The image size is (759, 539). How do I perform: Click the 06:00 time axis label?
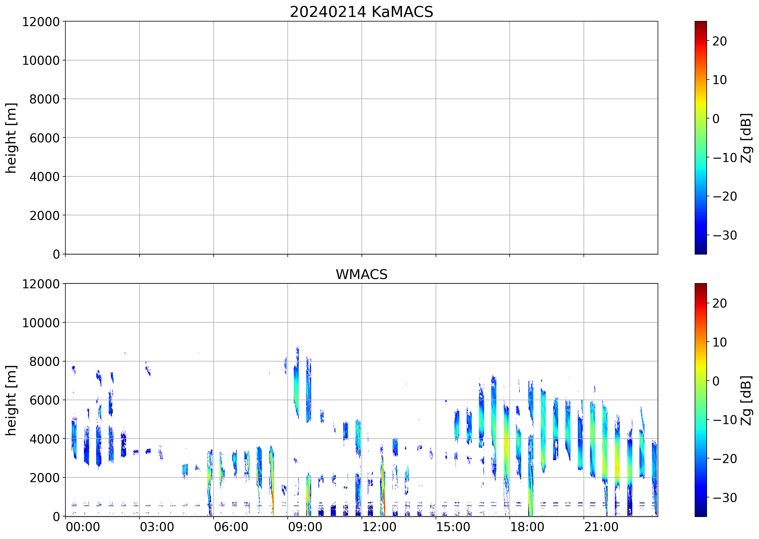231,527
